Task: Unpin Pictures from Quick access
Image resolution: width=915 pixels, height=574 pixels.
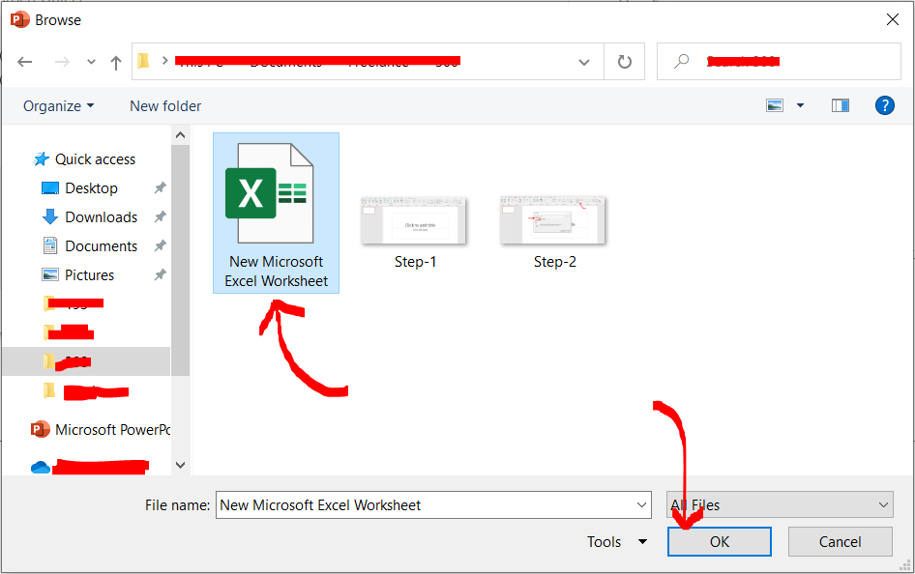Action: [x=159, y=274]
